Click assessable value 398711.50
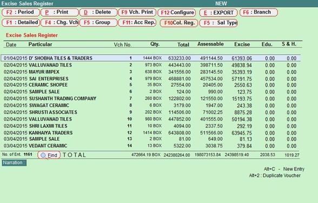Viewport: 318px width, 203px height. (211, 65)
